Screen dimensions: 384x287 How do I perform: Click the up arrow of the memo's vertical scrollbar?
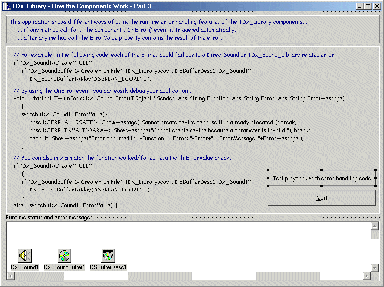tap(375, 226)
